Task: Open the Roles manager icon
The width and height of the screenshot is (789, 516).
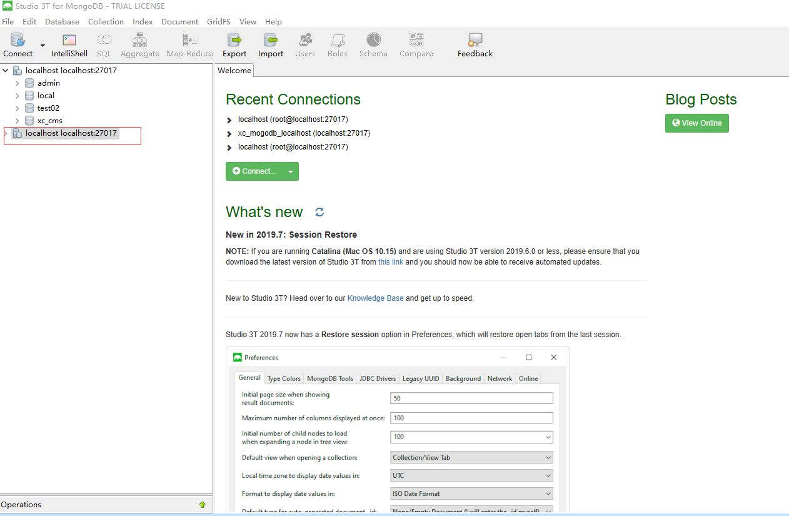Action: coord(337,44)
